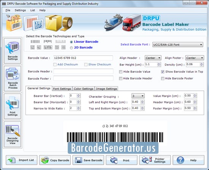Open the Character Grouping dropdown

tap(138, 96)
